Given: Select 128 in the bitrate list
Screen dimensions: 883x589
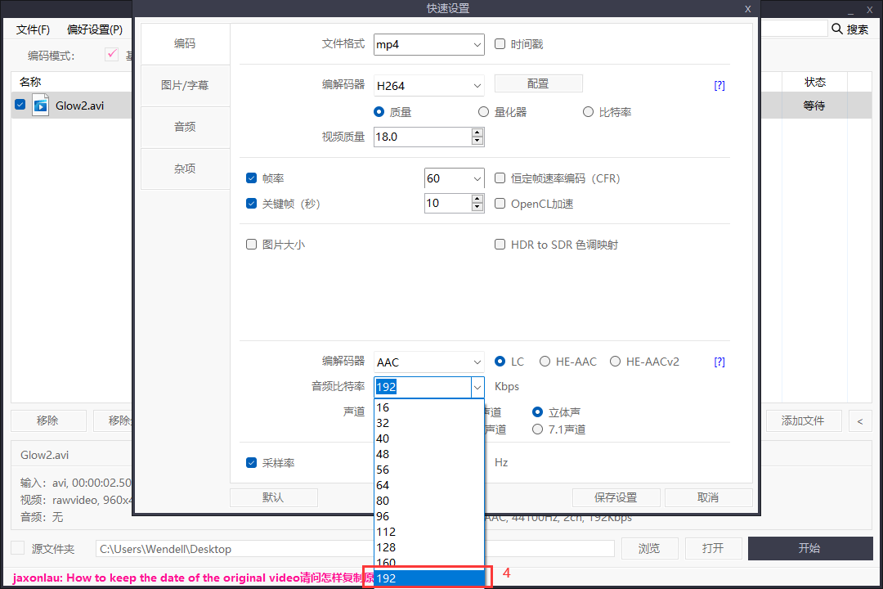Looking at the screenshot, I should point(428,547).
